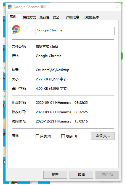Image resolution: width=125 pixels, height=185 pixels.
Task: Click the 访问时间: label
Action: pos(19,121)
